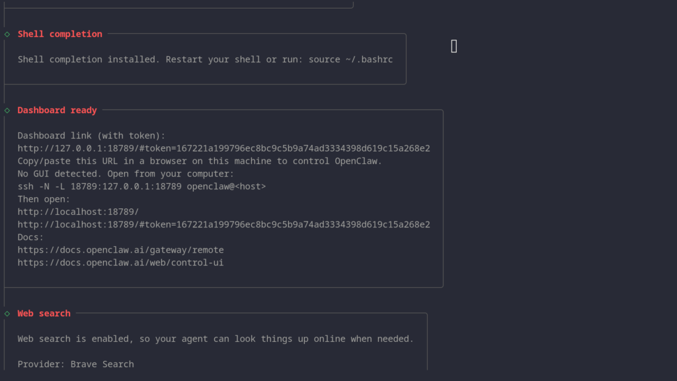Click the 'Then open:' line
Image resolution: width=677 pixels, height=381 pixels.
pyautogui.click(x=44, y=199)
